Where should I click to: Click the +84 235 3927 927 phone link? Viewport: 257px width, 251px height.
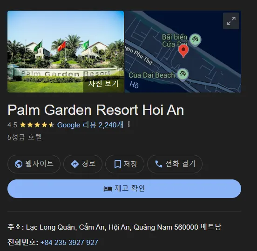coord(69,243)
